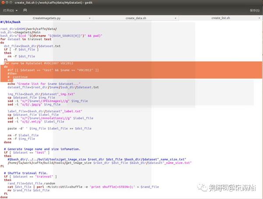The height and width of the screenshot is (199, 263).
Task: Click the 打开(O) open button
Action: 9,10
